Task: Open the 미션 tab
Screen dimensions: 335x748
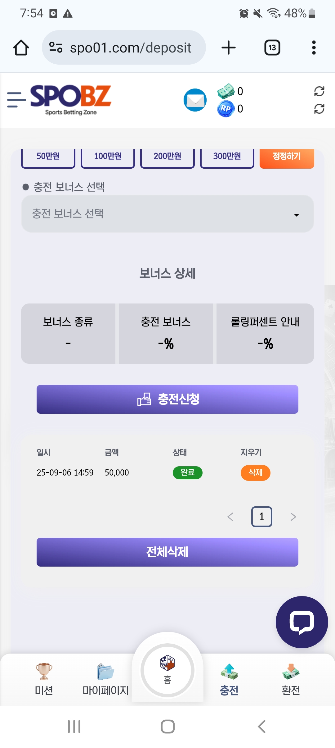Action: click(x=44, y=679)
